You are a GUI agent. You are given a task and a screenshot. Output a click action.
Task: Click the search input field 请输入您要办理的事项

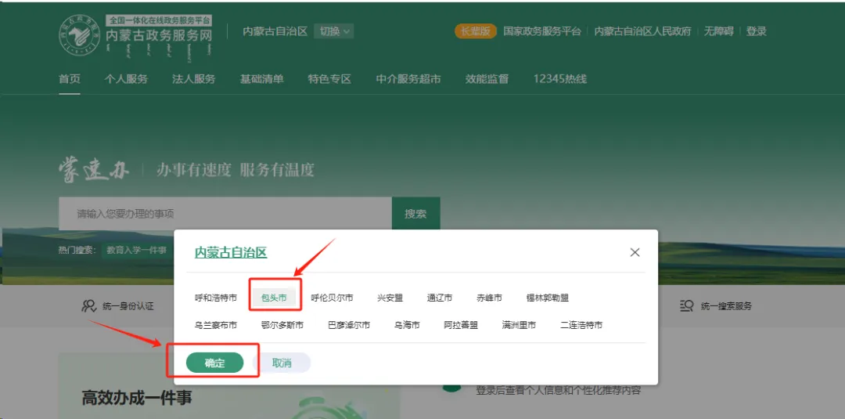225,214
